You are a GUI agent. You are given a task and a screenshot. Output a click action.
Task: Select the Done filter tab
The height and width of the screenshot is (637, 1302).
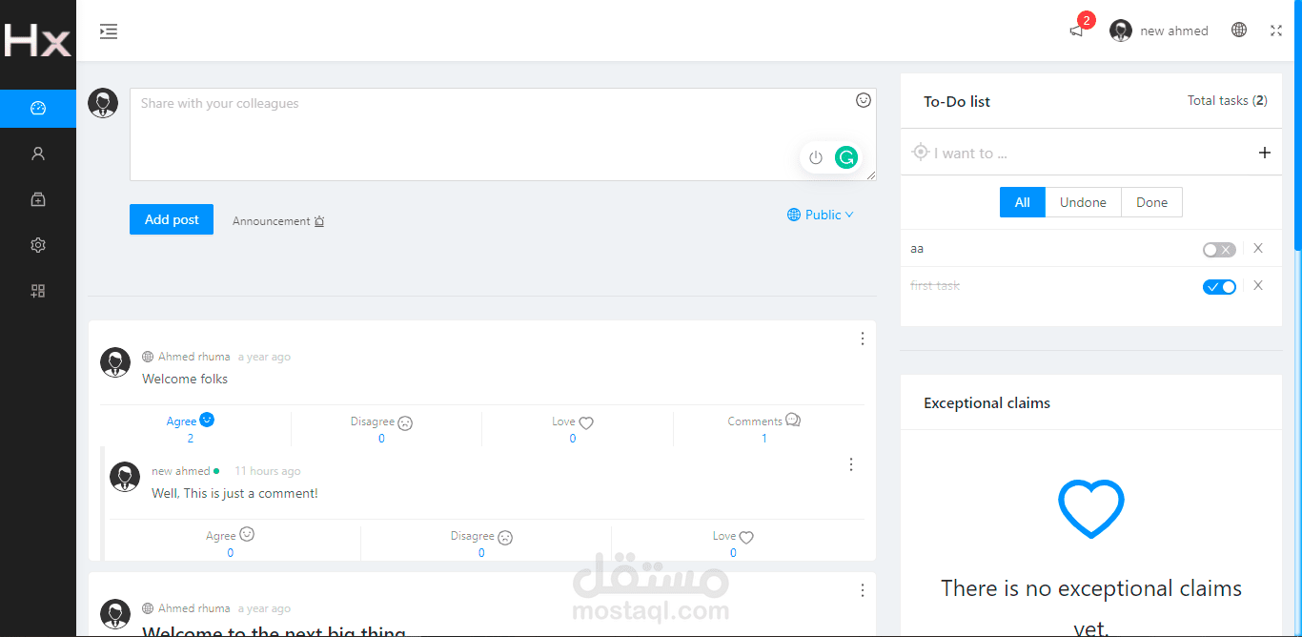click(1152, 202)
